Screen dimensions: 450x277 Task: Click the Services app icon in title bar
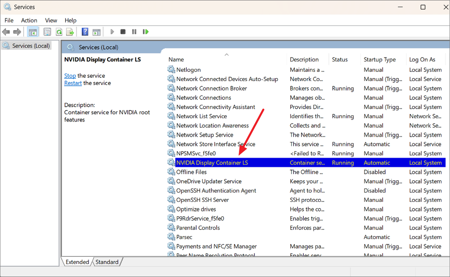7,7
